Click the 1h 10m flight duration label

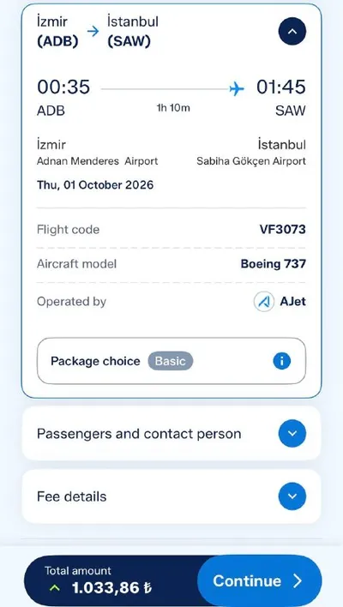tap(173, 108)
